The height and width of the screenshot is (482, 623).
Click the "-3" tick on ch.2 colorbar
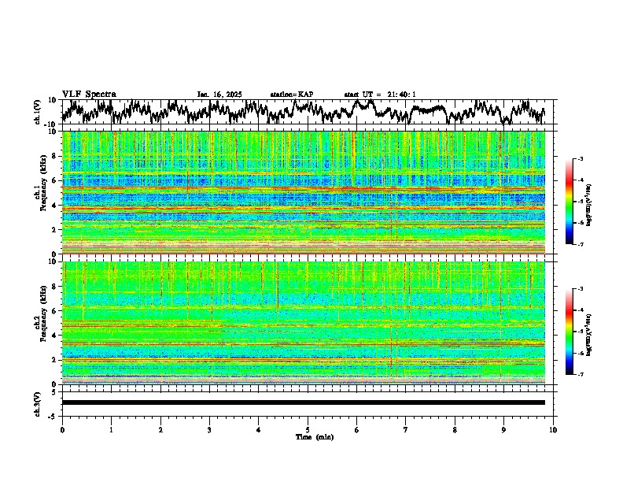[x=580, y=289]
